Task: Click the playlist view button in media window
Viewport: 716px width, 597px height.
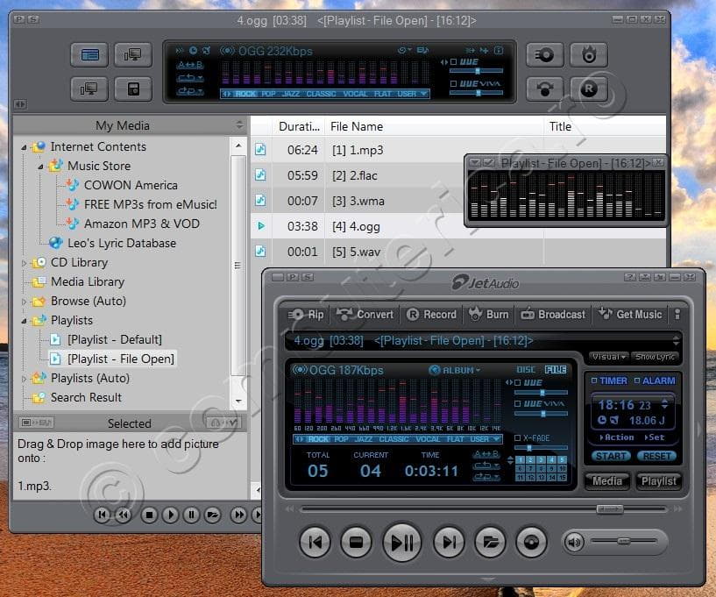Action: coord(89,55)
